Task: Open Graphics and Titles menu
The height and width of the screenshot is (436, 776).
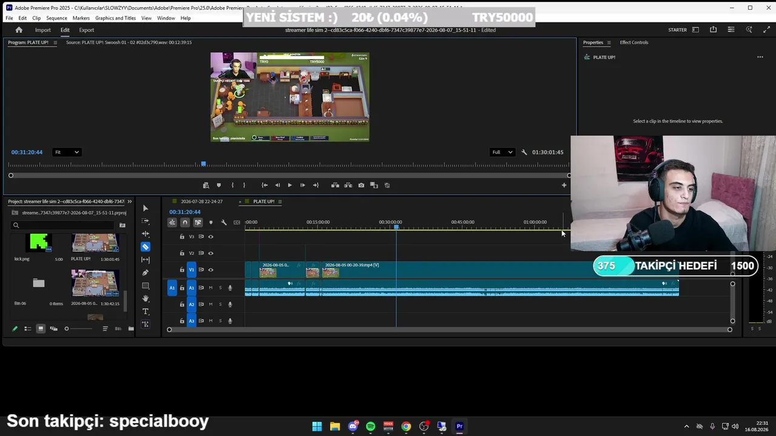Action: [x=115, y=18]
